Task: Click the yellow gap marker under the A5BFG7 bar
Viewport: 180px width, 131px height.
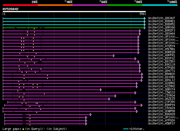Action: point(30,125)
